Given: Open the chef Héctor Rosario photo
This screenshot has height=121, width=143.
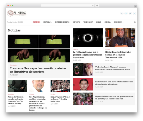Looking at the screenshot, I should [120, 38].
